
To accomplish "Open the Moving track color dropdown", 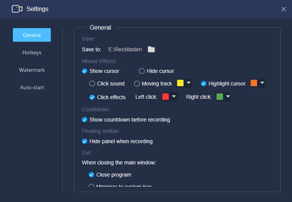I will (x=189, y=83).
